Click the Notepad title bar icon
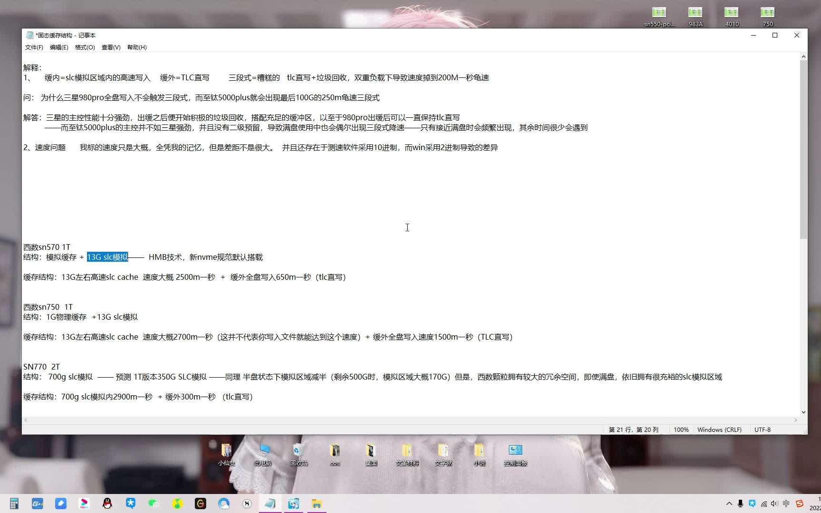 tap(29, 35)
